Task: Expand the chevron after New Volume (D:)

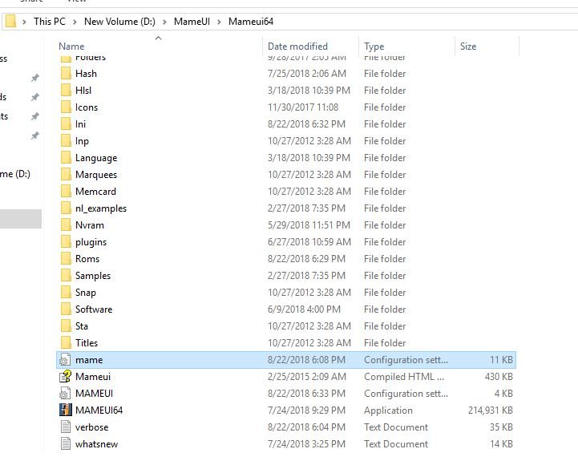Action: pyautogui.click(x=164, y=22)
